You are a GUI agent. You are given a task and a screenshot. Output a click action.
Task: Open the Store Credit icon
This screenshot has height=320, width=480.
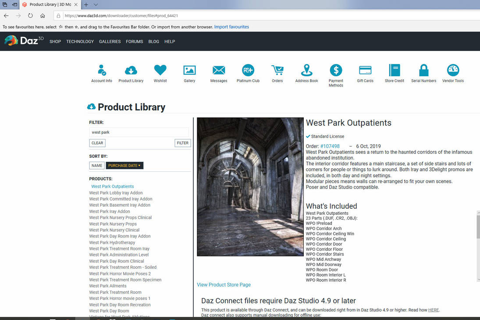pos(394,70)
